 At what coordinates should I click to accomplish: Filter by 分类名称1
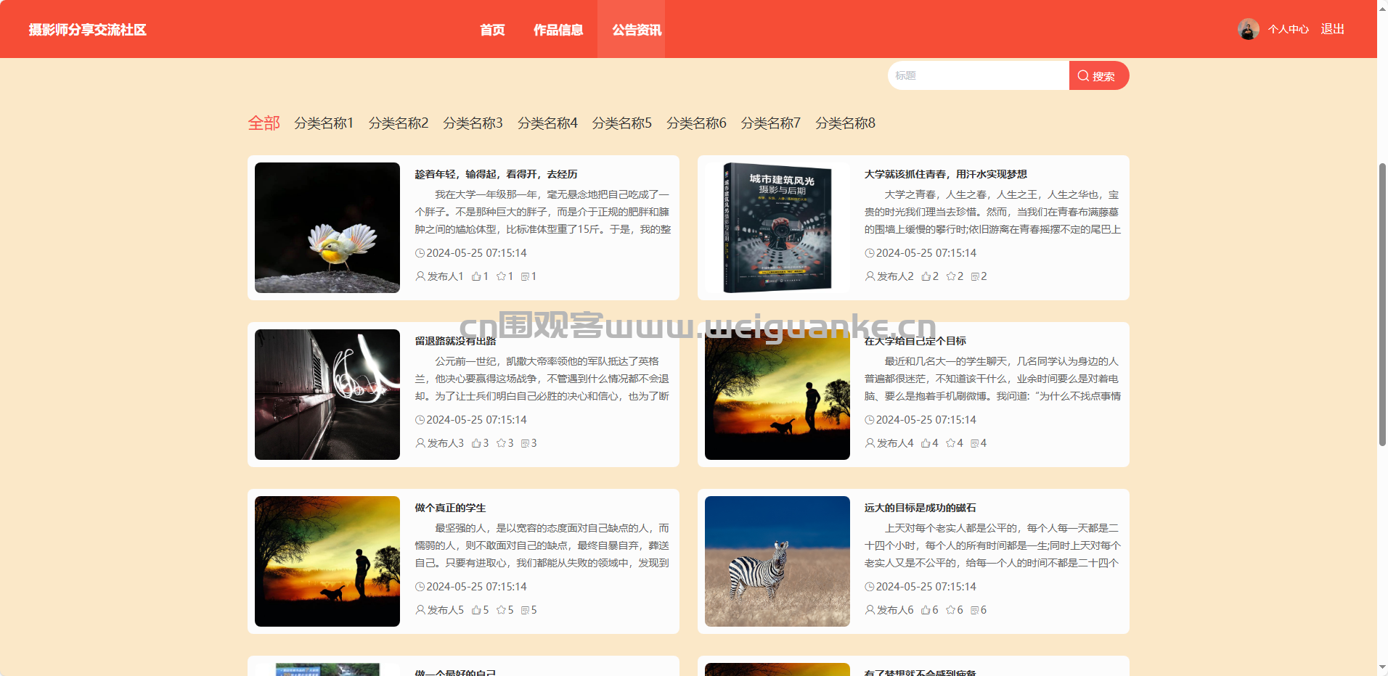coord(324,123)
